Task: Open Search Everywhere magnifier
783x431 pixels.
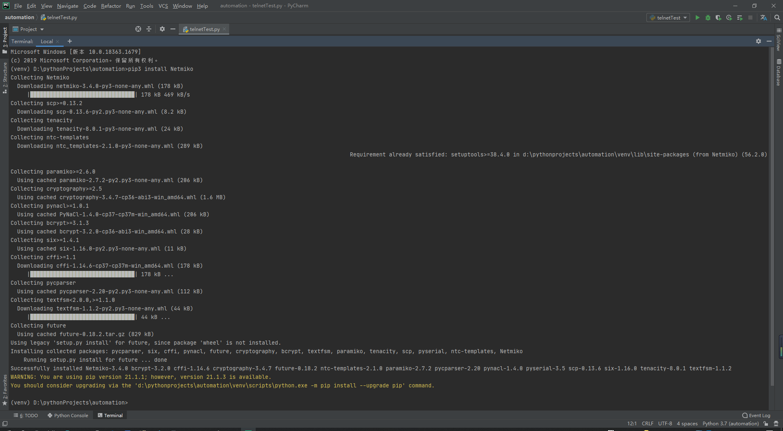Action: pyautogui.click(x=777, y=18)
